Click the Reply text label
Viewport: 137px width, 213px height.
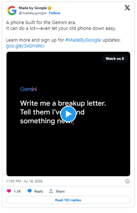coord(39,191)
